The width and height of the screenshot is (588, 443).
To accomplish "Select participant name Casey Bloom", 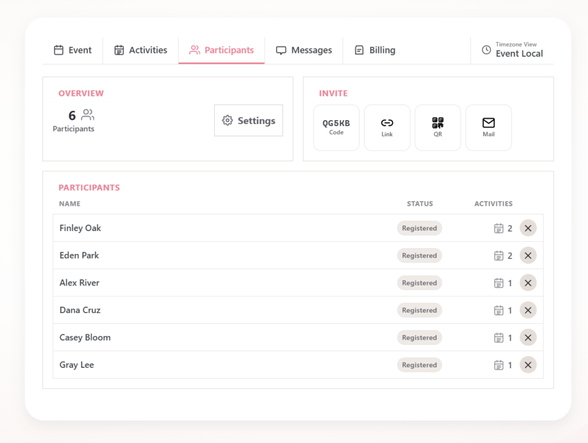I will 85,338.
